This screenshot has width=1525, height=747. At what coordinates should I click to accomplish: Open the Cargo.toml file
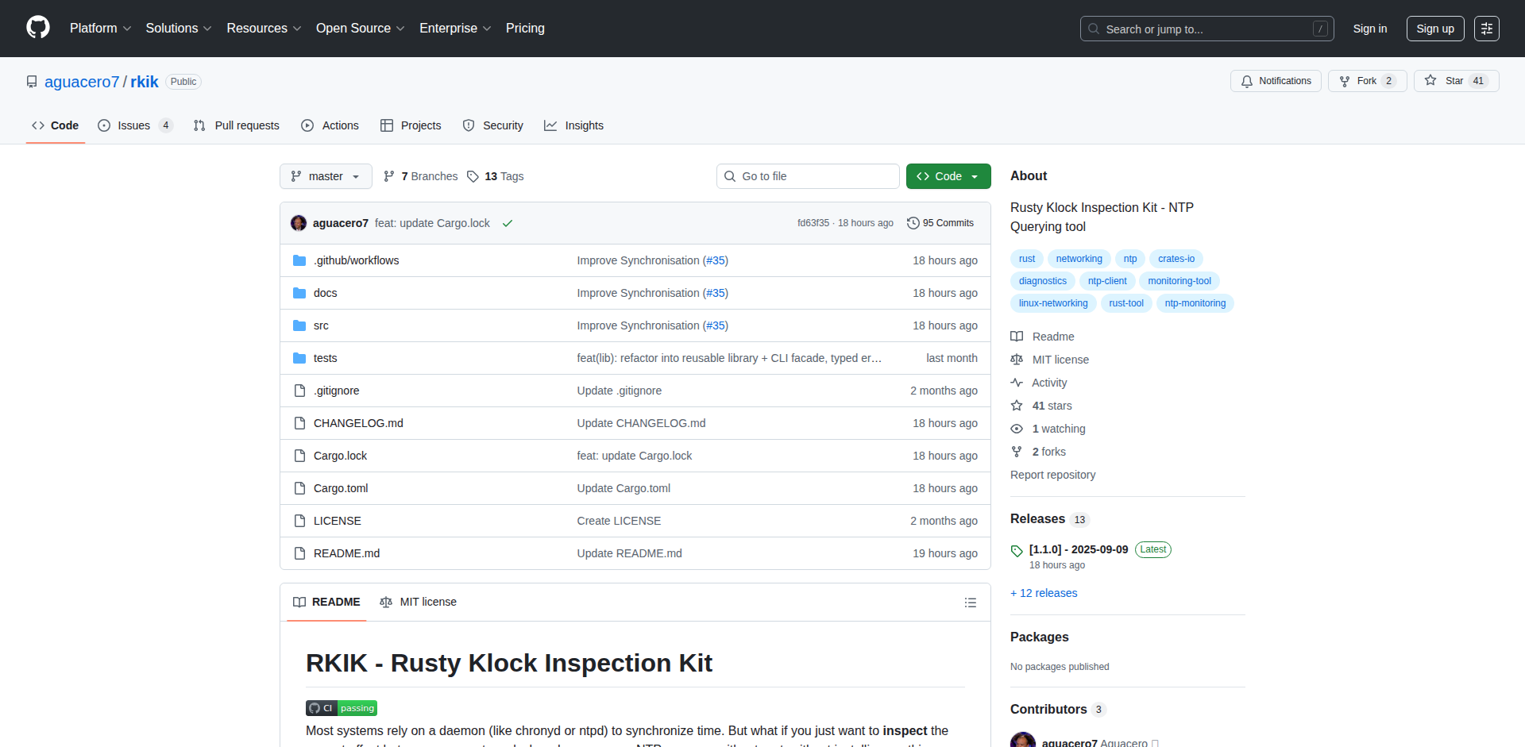point(341,488)
